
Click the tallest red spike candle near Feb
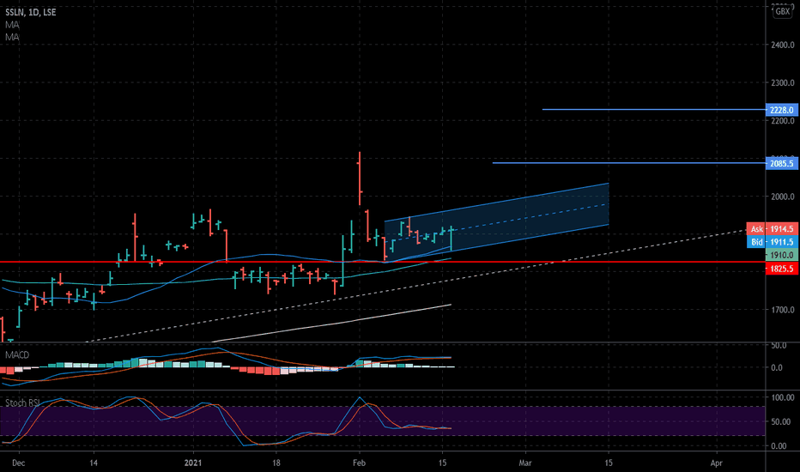tap(360, 179)
